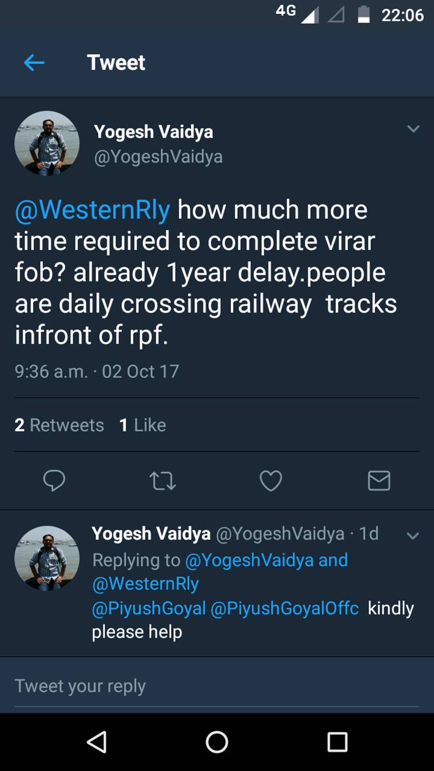Open main tweet options dropdown chevron
Image resolution: width=434 pixels, height=771 pixels.
tap(413, 129)
